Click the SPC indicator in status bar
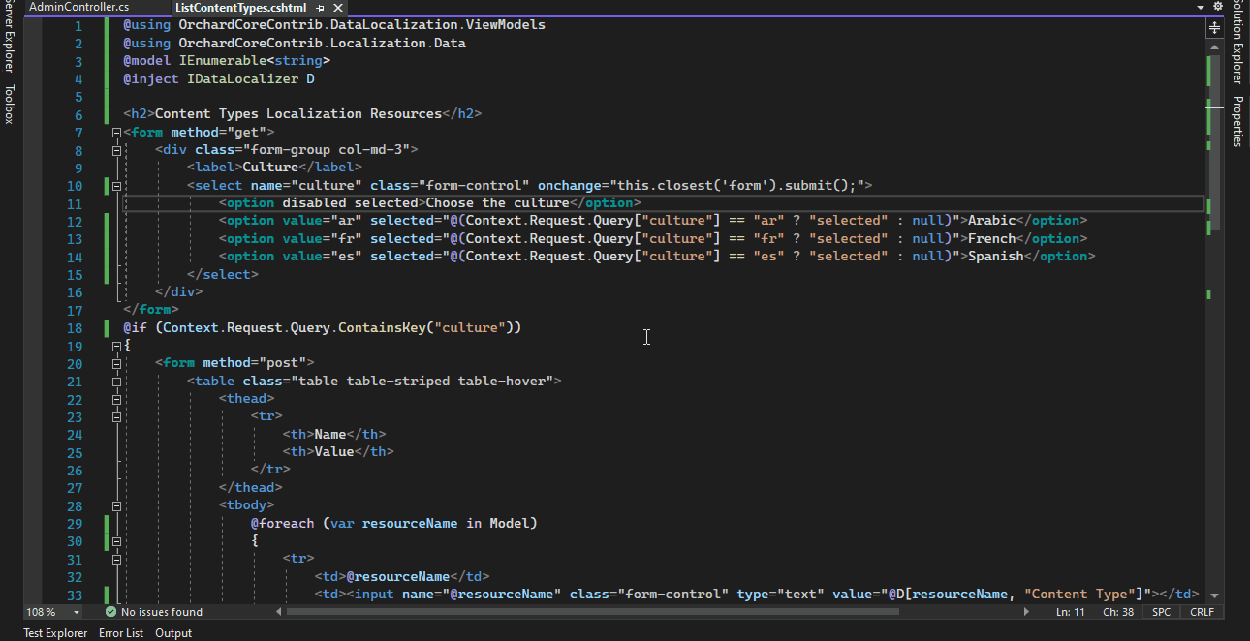 click(x=1160, y=611)
